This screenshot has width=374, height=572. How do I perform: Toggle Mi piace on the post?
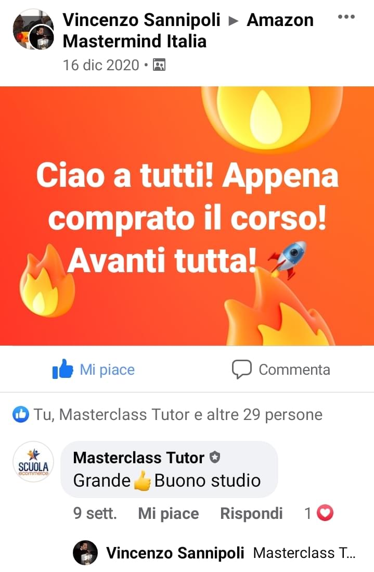tap(94, 369)
